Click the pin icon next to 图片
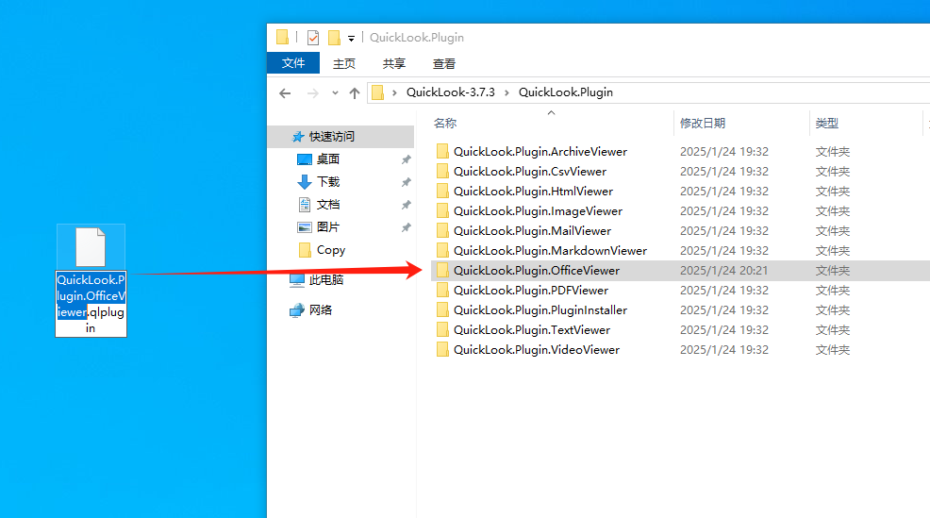Viewport: 930px width, 518px height. 407,227
